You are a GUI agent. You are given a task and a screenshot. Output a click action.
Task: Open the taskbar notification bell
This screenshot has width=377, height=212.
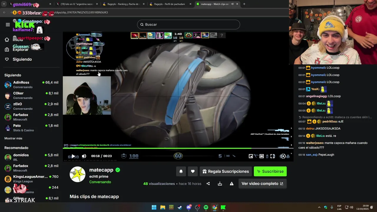tap(372, 207)
